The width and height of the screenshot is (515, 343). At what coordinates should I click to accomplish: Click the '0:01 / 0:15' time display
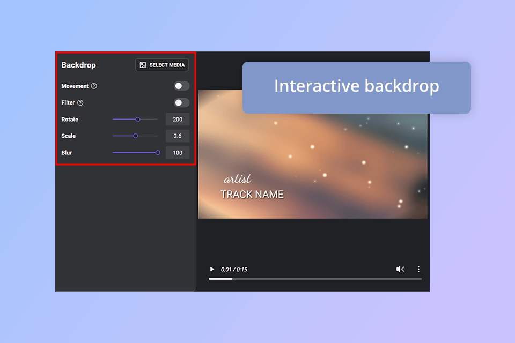[x=234, y=270]
